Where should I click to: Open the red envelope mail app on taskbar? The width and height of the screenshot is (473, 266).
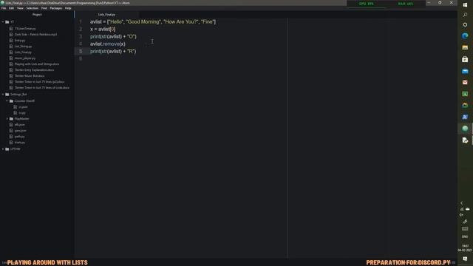tap(465, 82)
